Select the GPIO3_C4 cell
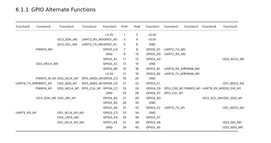This screenshot has width=271, height=143. [110, 50]
